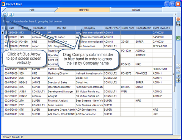Click the Client Owner column header
The width and height of the screenshot is (182, 140).
pyautogui.click(x=112, y=28)
